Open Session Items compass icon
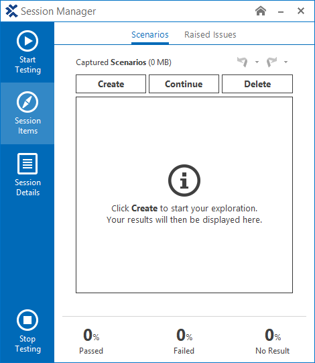This screenshot has height=363, width=315. [x=27, y=102]
